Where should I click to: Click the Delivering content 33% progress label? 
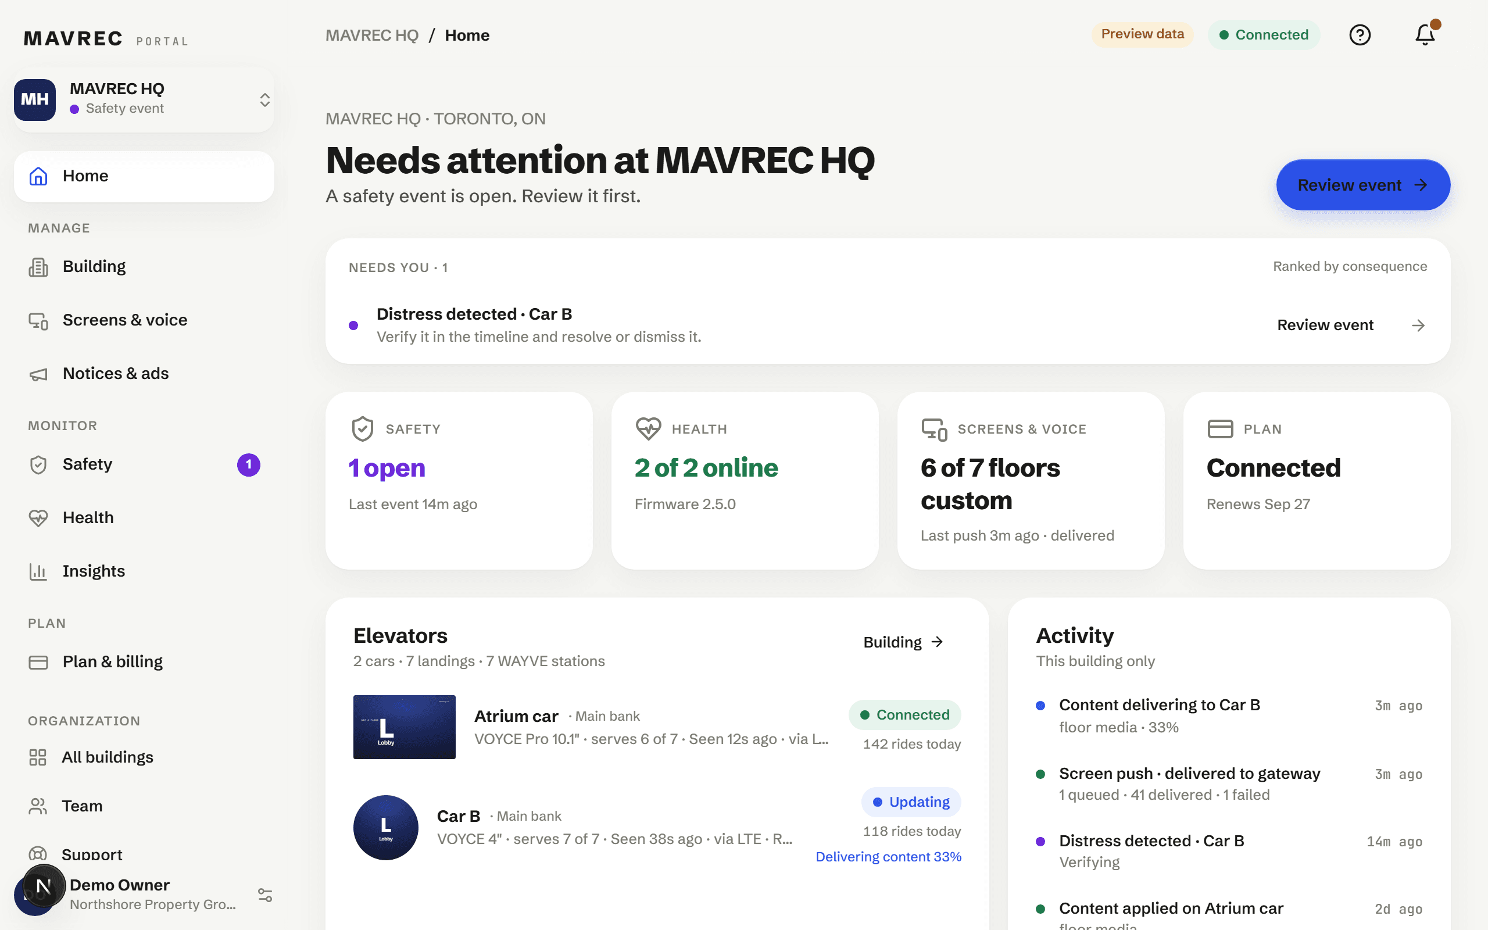pos(888,857)
